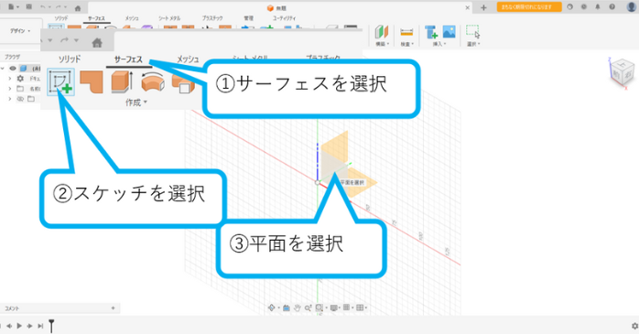Screen dimensions: 639x334
Task: Expand the 構築 dropdown label
Action: 383,44
